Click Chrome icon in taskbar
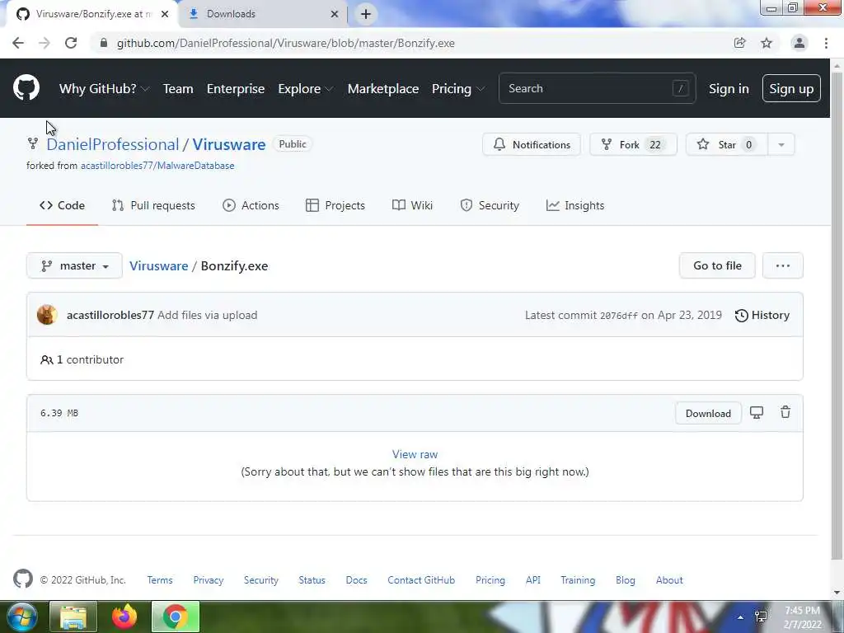844x633 pixels. tap(176, 617)
